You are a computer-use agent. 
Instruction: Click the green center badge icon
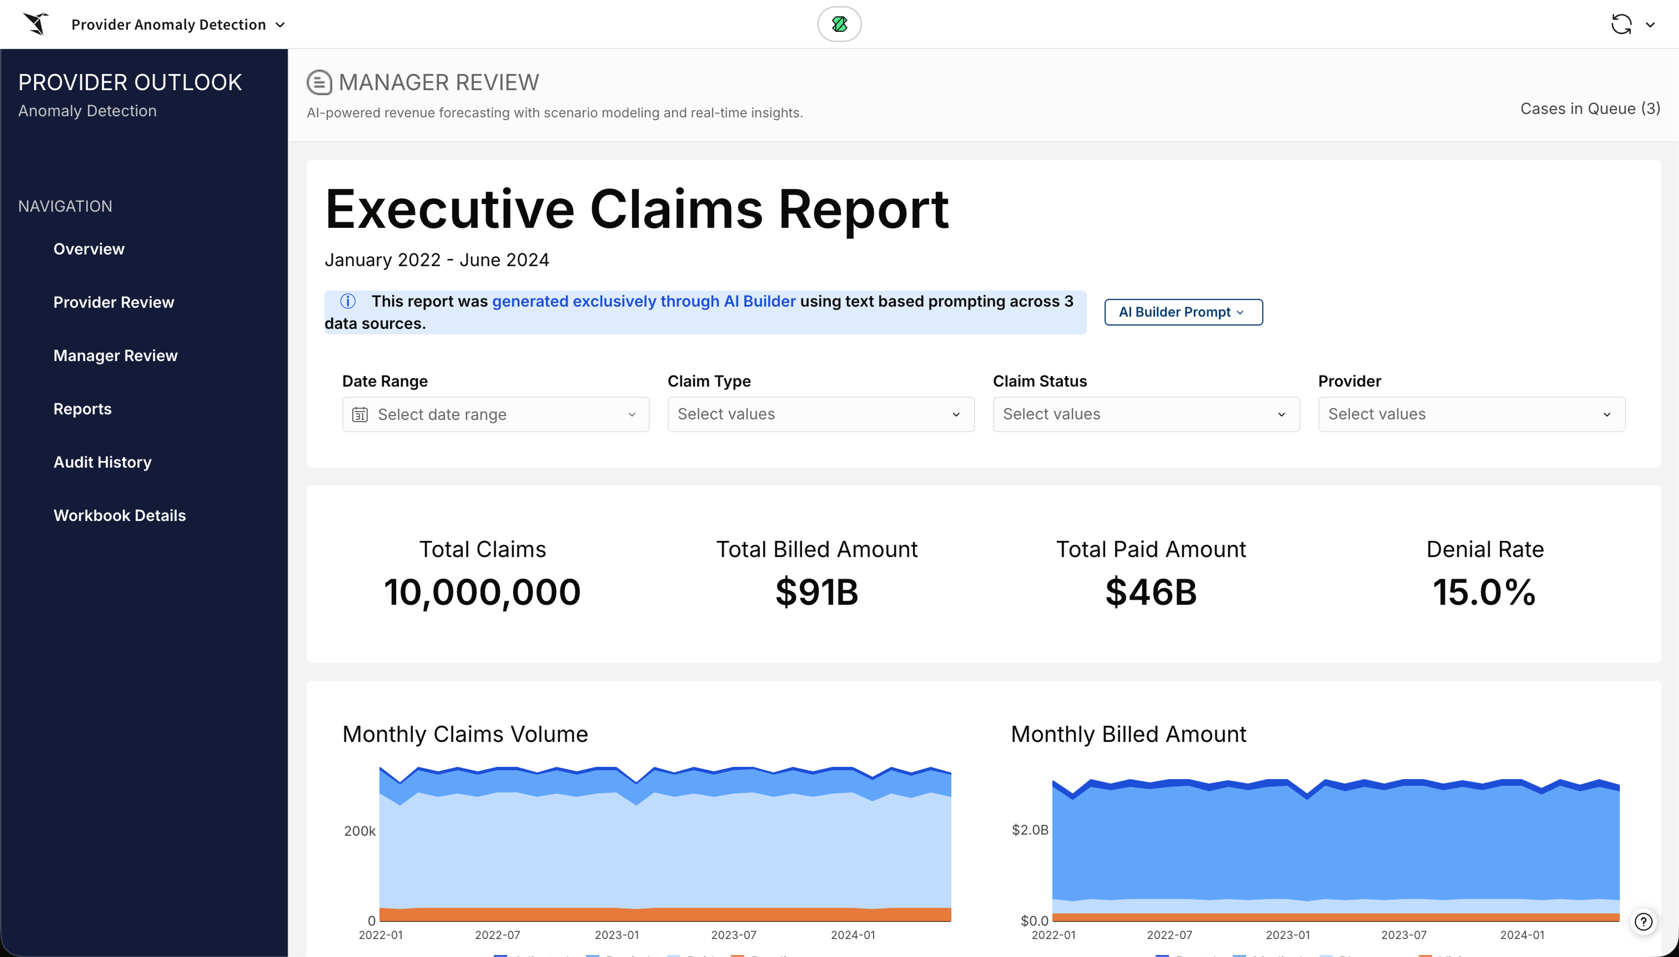click(839, 24)
